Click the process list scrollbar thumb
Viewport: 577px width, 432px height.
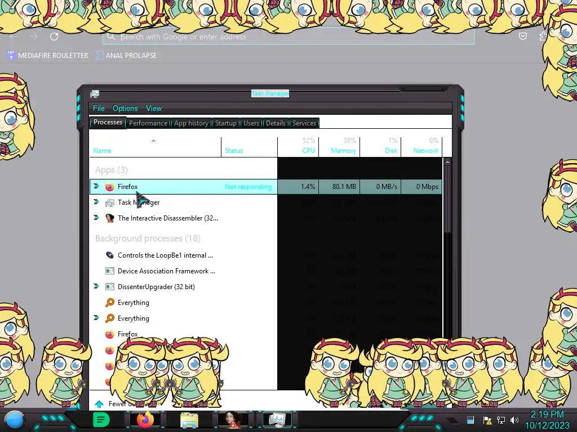point(447,199)
